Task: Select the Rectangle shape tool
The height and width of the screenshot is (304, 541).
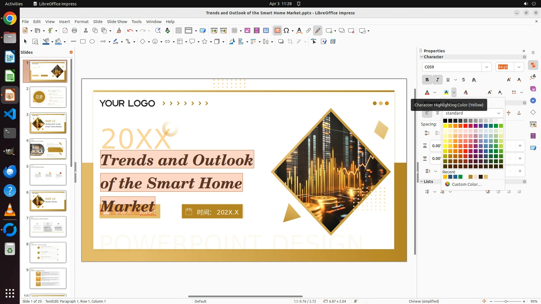Action: coord(83,42)
